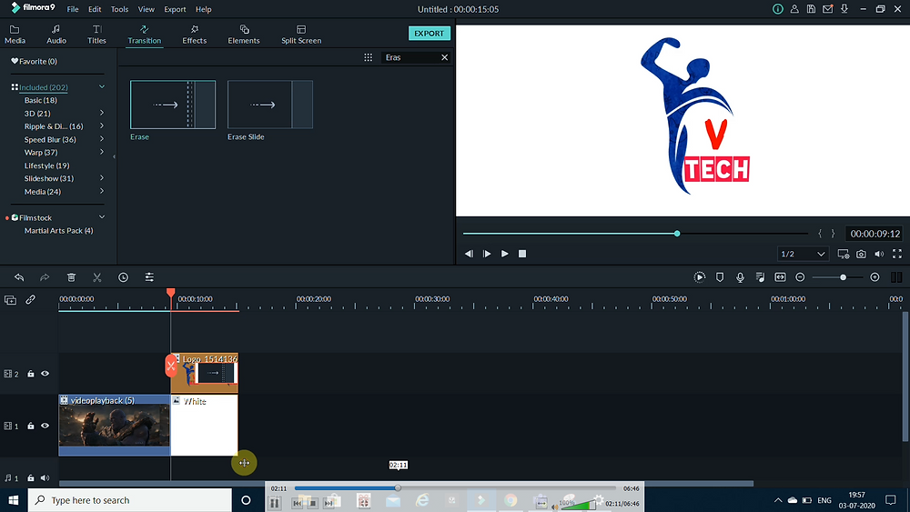Open the File menu
The image size is (910, 512).
(73, 9)
